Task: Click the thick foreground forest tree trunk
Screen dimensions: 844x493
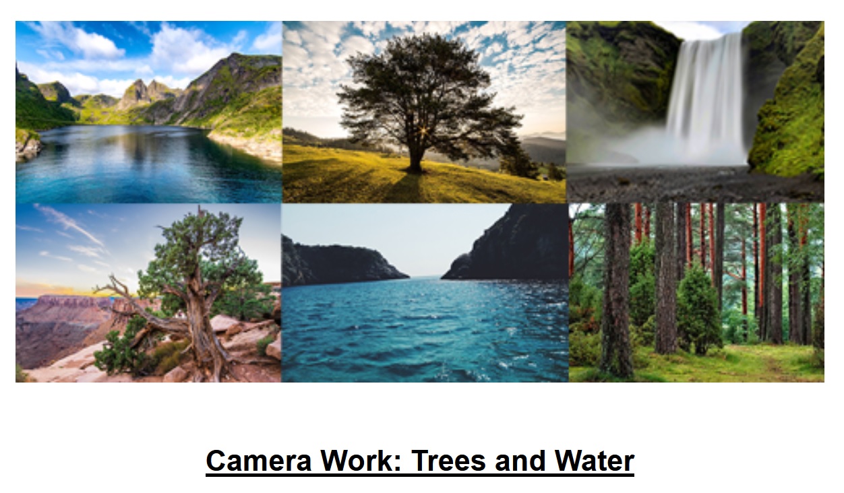Action: [x=616, y=290]
